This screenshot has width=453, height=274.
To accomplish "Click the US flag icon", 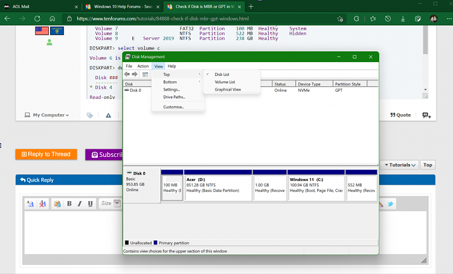I will click(42, 31).
